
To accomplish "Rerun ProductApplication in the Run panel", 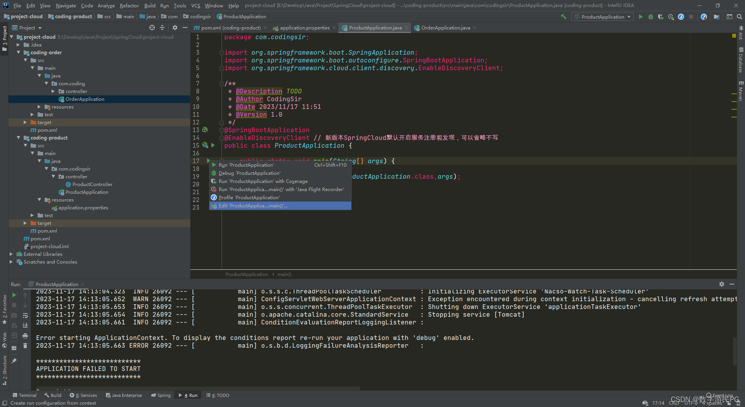I will (14, 295).
